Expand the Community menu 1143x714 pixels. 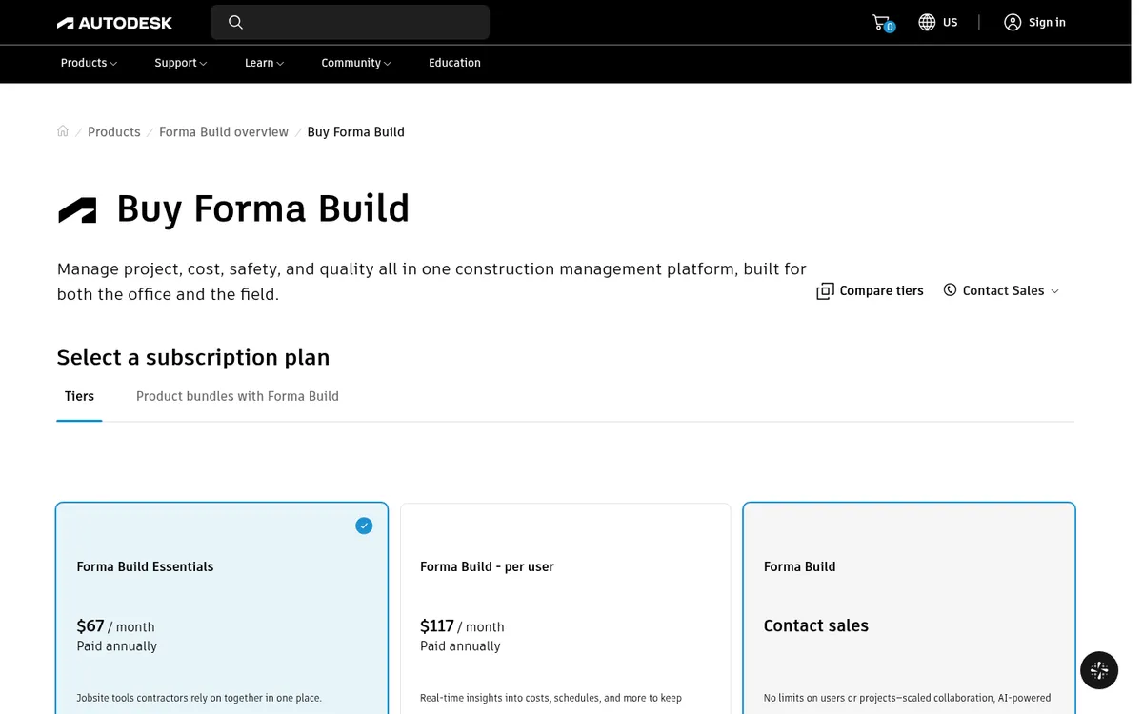[356, 63]
